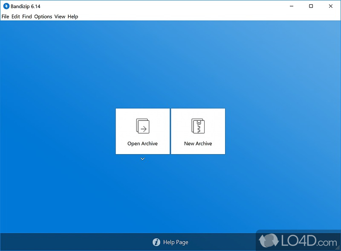341x251 pixels.
Task: Click the arrow inside the Open Archive icon
Action: pos(144,128)
